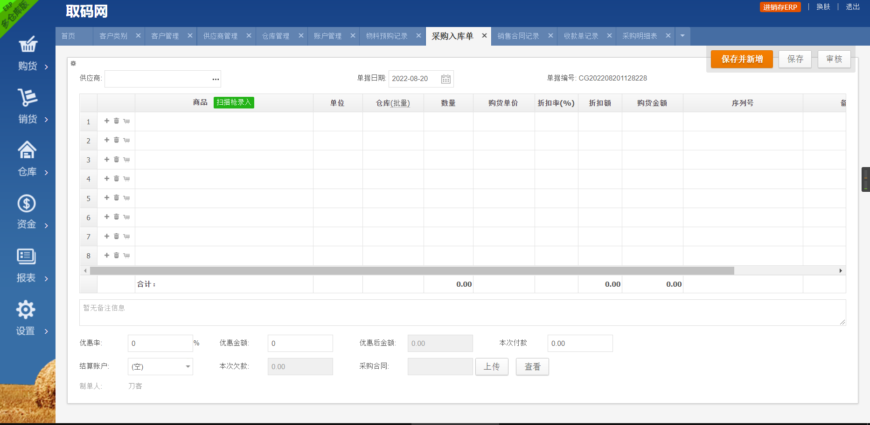Close the 客户类别 tab

click(138, 35)
